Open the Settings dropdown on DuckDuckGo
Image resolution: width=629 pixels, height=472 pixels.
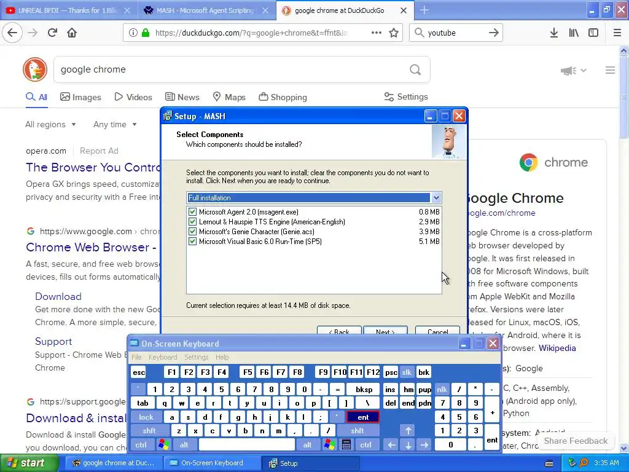pyautogui.click(x=406, y=96)
